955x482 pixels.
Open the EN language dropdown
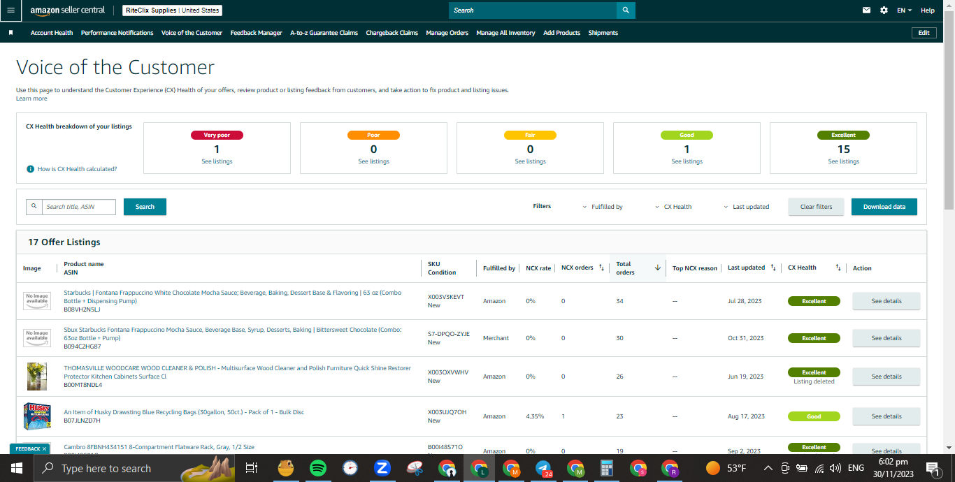[904, 10]
